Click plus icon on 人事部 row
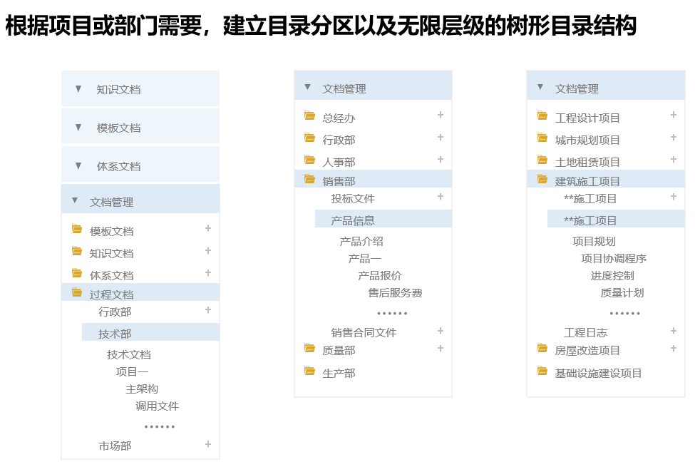The image size is (695, 462). pos(441,159)
